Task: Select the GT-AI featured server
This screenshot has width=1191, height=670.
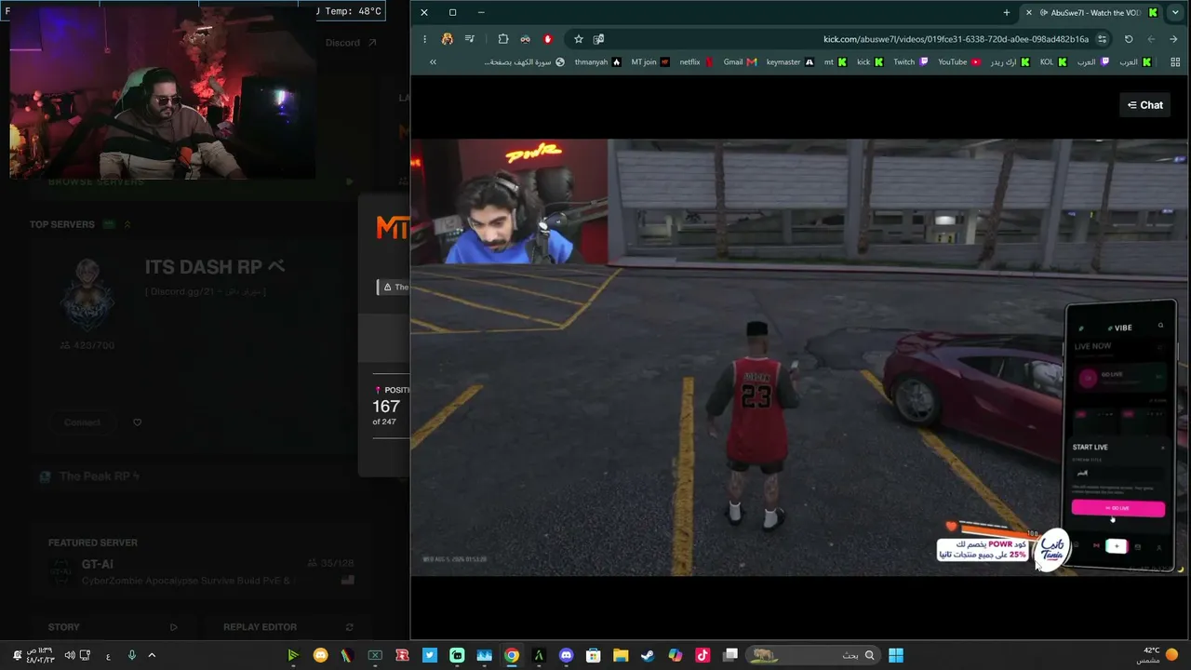Action: coord(201,571)
